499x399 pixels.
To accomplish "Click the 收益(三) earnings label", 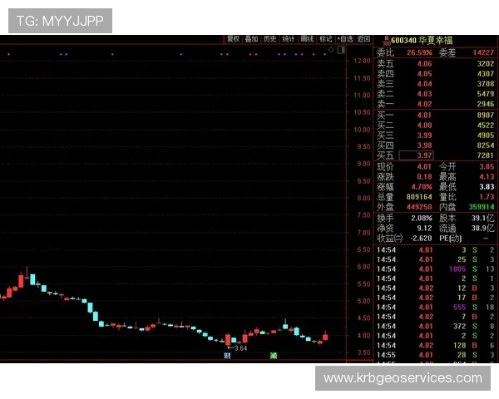I will tap(389, 238).
